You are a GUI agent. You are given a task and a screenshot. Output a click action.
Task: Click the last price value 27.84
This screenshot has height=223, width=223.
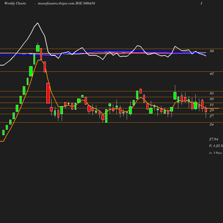point(214,139)
